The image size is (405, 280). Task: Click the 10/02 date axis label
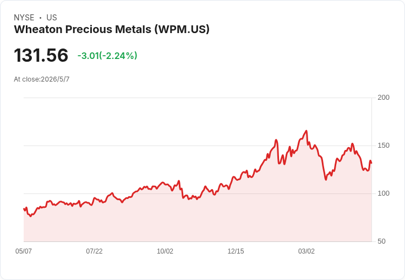[165, 251]
